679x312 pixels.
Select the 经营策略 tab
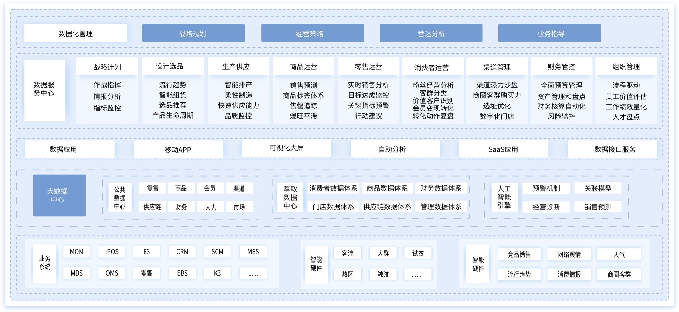coord(312,33)
